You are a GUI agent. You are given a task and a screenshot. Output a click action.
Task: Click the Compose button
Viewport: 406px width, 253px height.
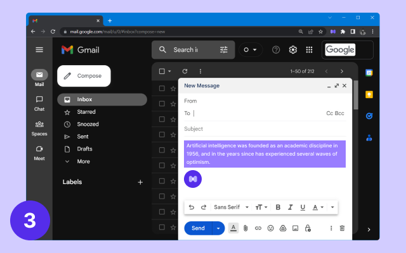tap(84, 76)
